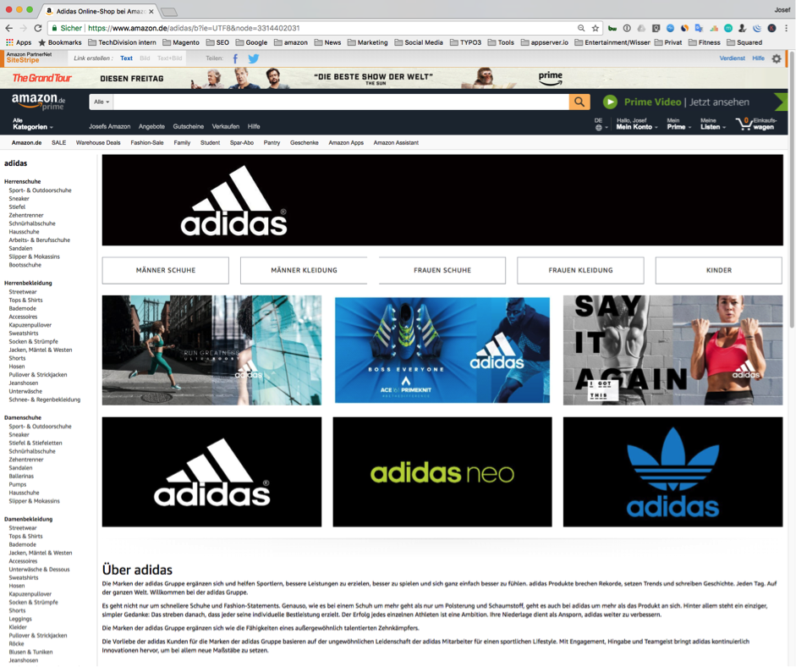Open the appserver.io bookmarks folder

click(x=545, y=42)
